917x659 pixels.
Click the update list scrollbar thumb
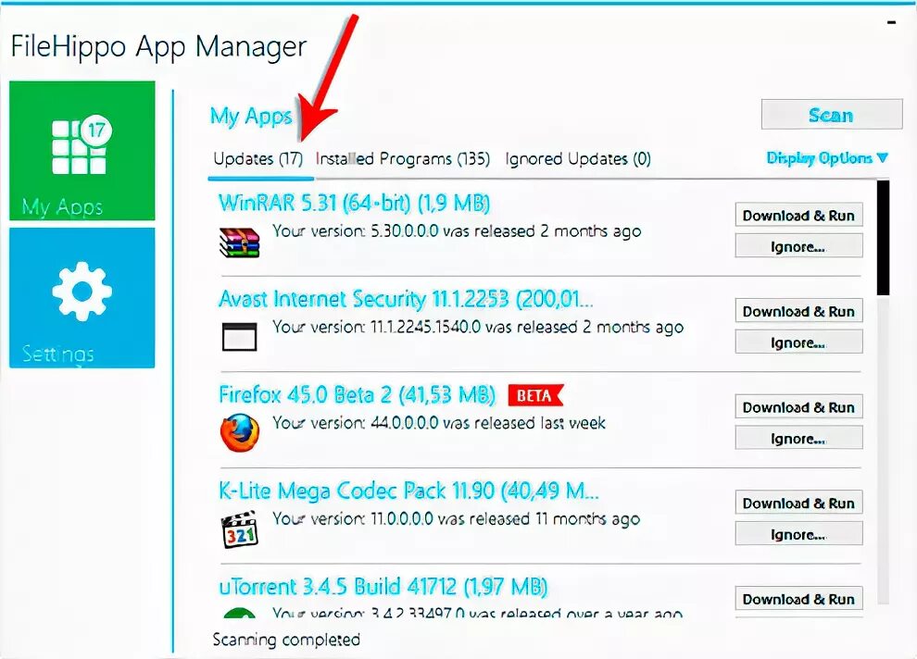pyautogui.click(x=883, y=238)
